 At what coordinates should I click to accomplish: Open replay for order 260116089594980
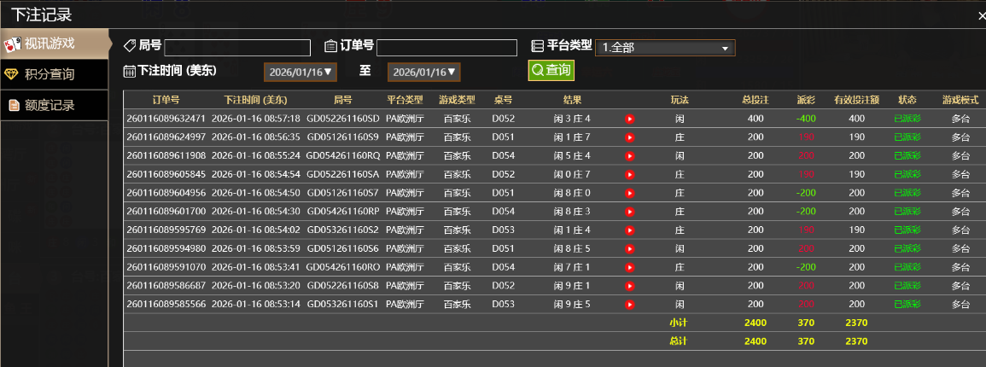tap(629, 248)
